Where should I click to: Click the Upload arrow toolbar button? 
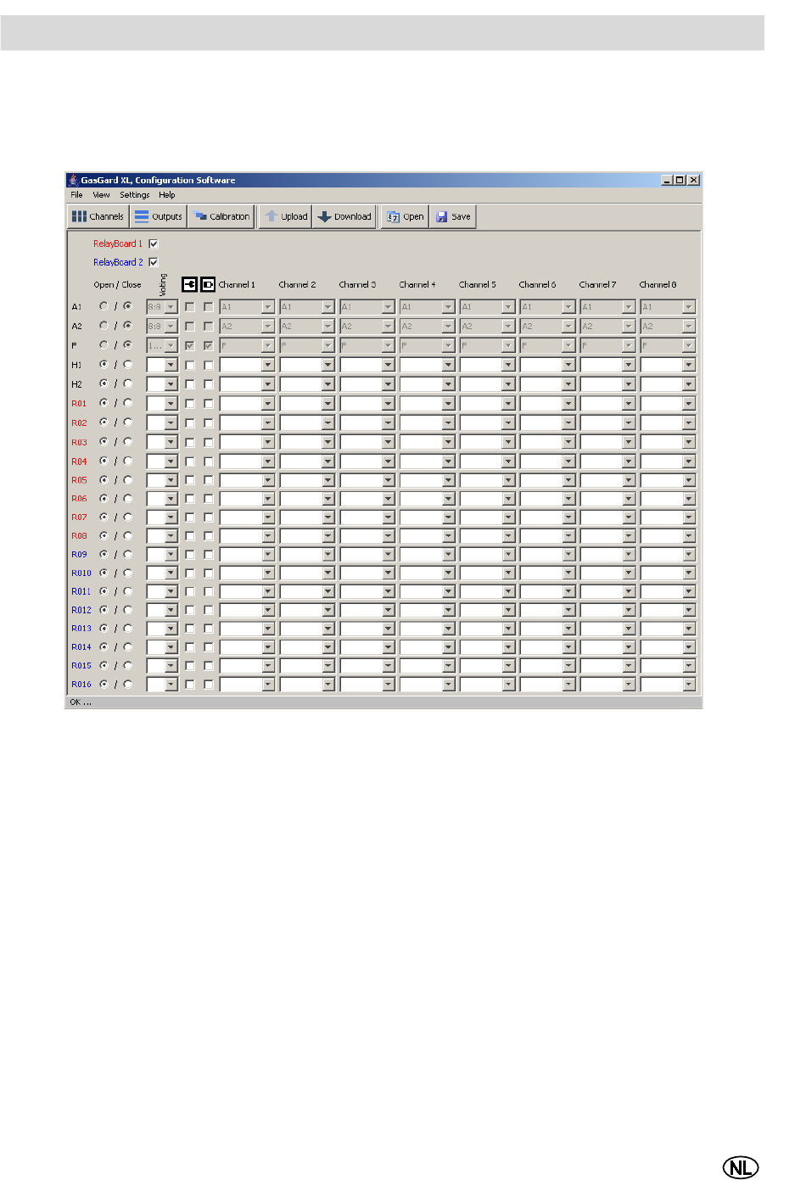286,216
